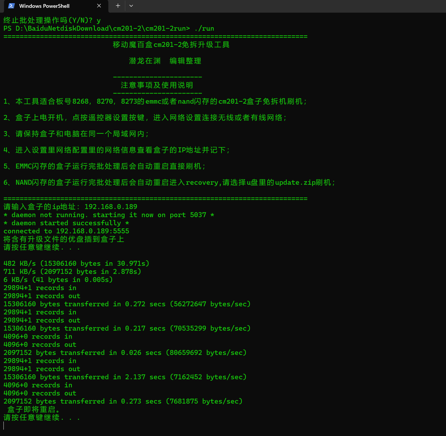Click the '482 KB/s' transfer line
The width and height of the screenshot is (446, 436).
pos(76,264)
